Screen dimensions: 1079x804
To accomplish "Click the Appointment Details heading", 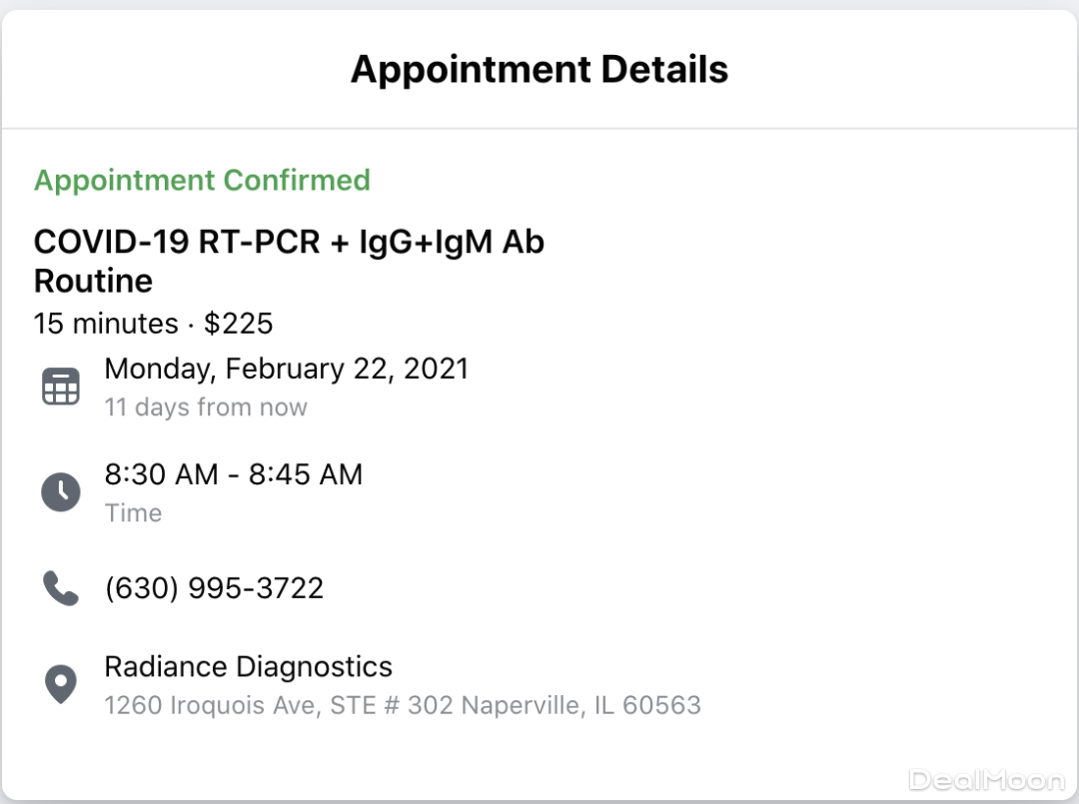I will (x=539, y=70).
